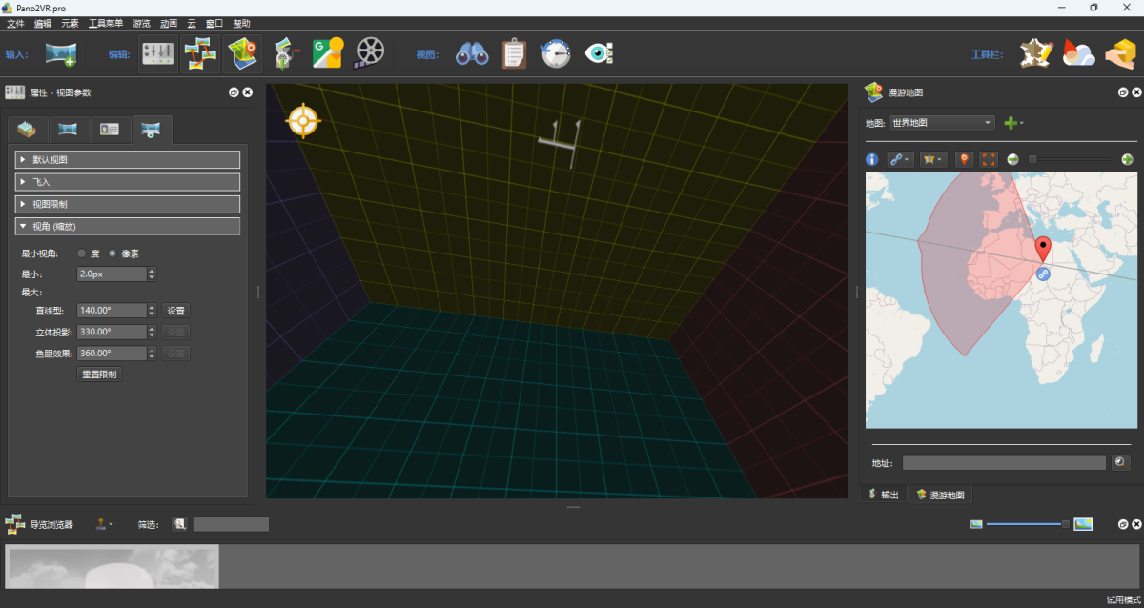Click the film reel animation icon
Viewport: 1144px width, 608px height.
click(x=369, y=53)
